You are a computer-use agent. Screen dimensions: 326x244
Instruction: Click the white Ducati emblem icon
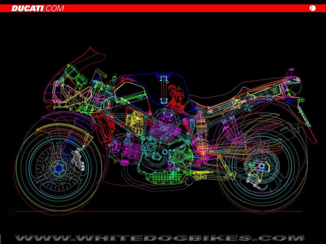click(x=312, y=8)
